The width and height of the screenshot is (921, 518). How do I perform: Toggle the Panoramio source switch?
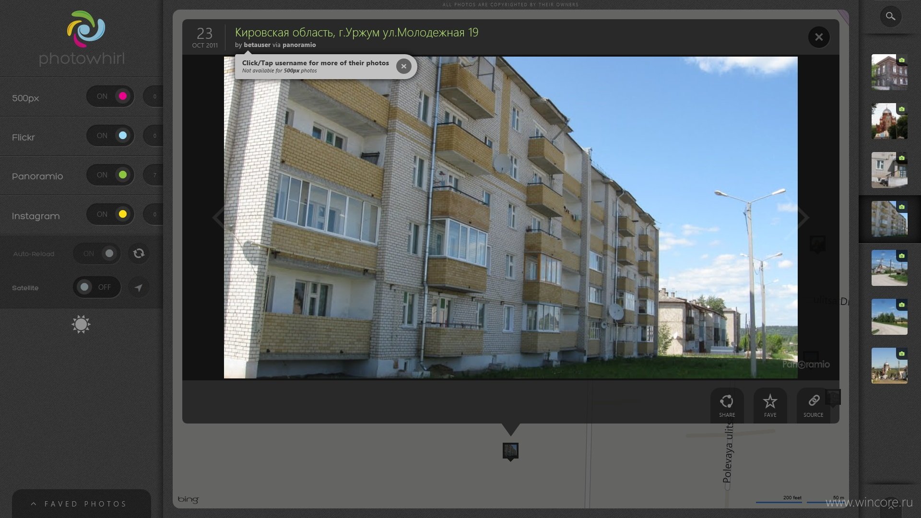pyautogui.click(x=110, y=175)
